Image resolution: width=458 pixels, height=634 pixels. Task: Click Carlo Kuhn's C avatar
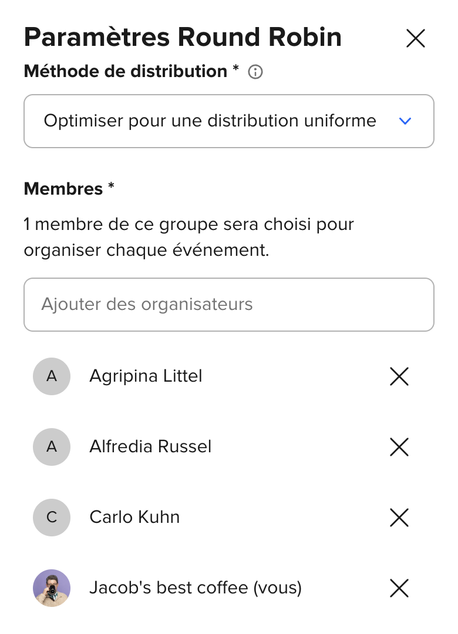point(52,518)
